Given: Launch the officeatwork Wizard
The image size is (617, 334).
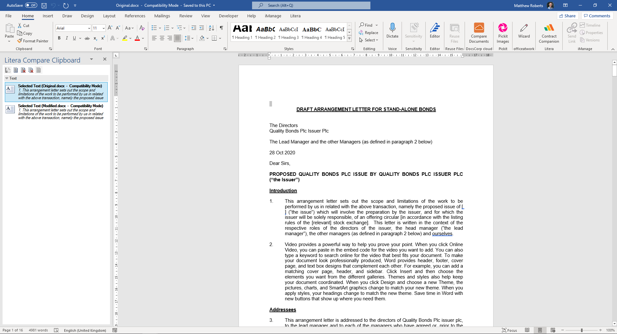Looking at the screenshot, I should (x=524, y=31).
